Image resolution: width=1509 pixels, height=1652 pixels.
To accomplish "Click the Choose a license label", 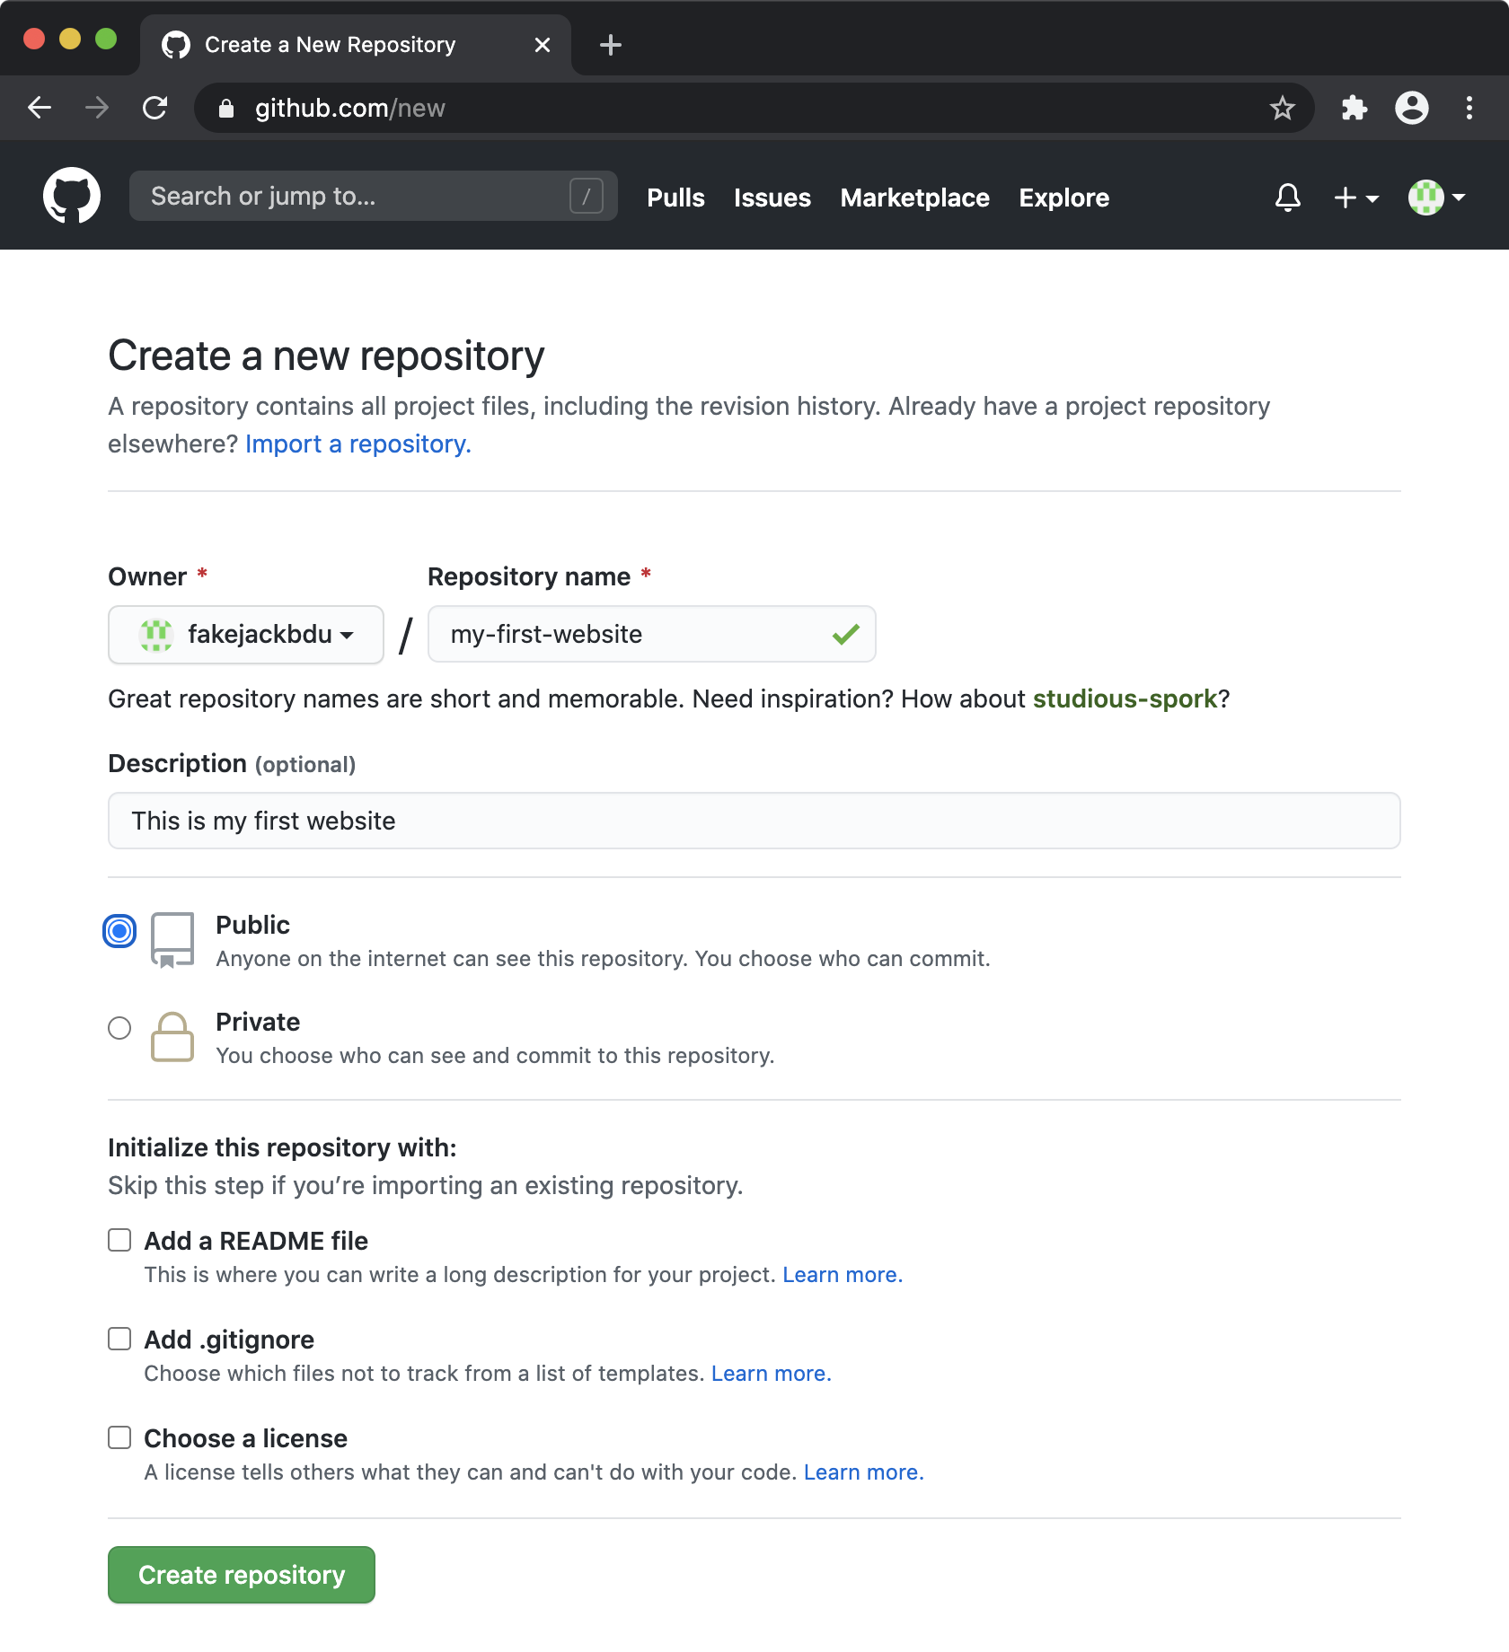I will 245,1438.
